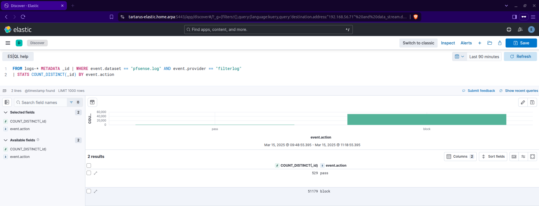Open the Alerts menu
539x206 pixels.
tap(466, 43)
